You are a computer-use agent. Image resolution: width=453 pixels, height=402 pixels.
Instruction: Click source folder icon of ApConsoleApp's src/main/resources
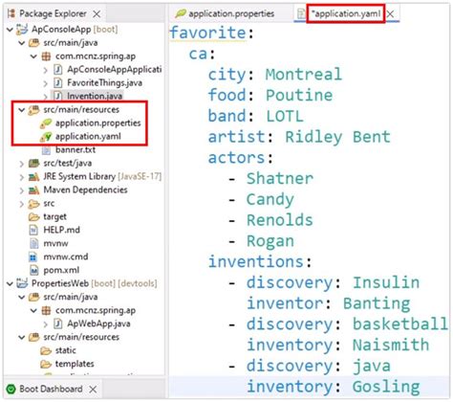(33, 110)
